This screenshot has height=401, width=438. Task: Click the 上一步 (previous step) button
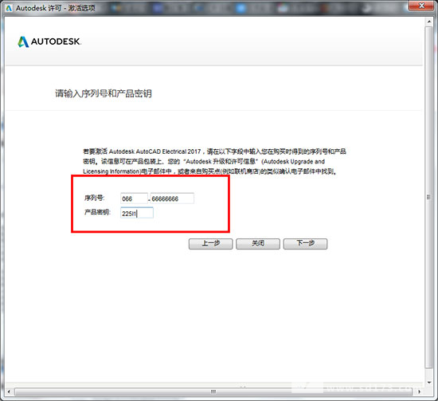tap(210, 244)
